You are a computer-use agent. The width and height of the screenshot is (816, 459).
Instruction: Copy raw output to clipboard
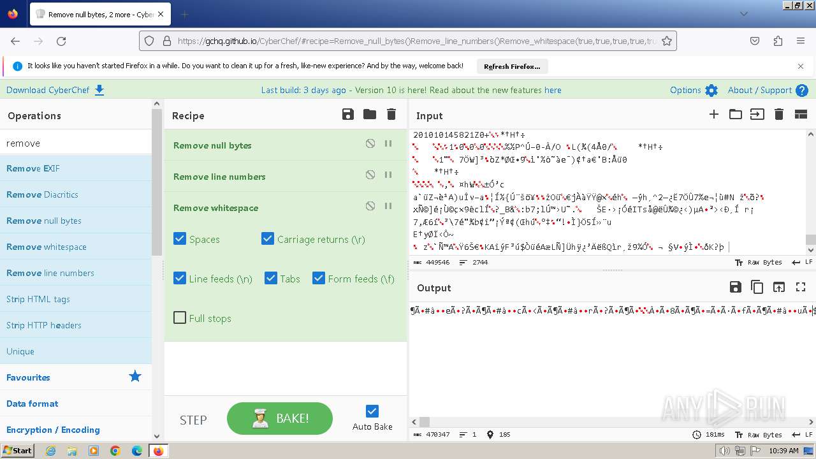[757, 288]
